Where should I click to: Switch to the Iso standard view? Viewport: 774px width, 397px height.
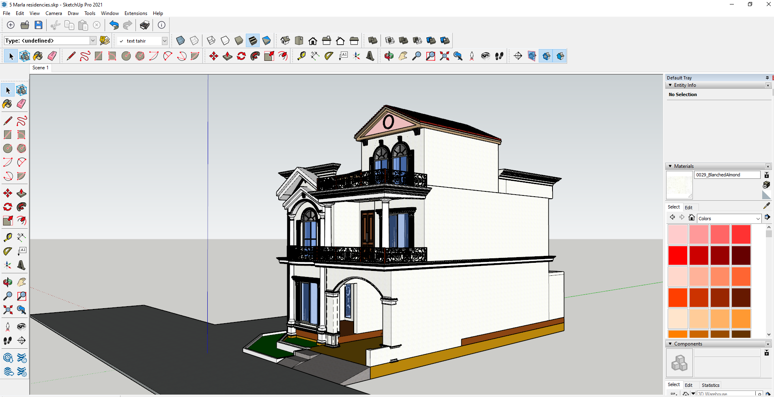[285, 41]
